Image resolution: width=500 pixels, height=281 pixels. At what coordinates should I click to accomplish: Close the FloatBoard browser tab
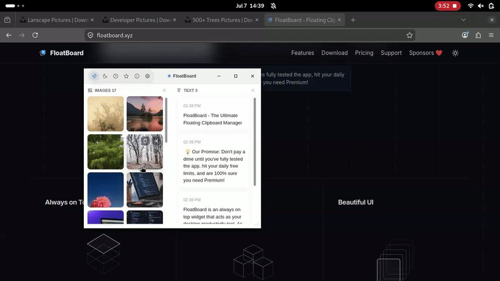point(339,20)
